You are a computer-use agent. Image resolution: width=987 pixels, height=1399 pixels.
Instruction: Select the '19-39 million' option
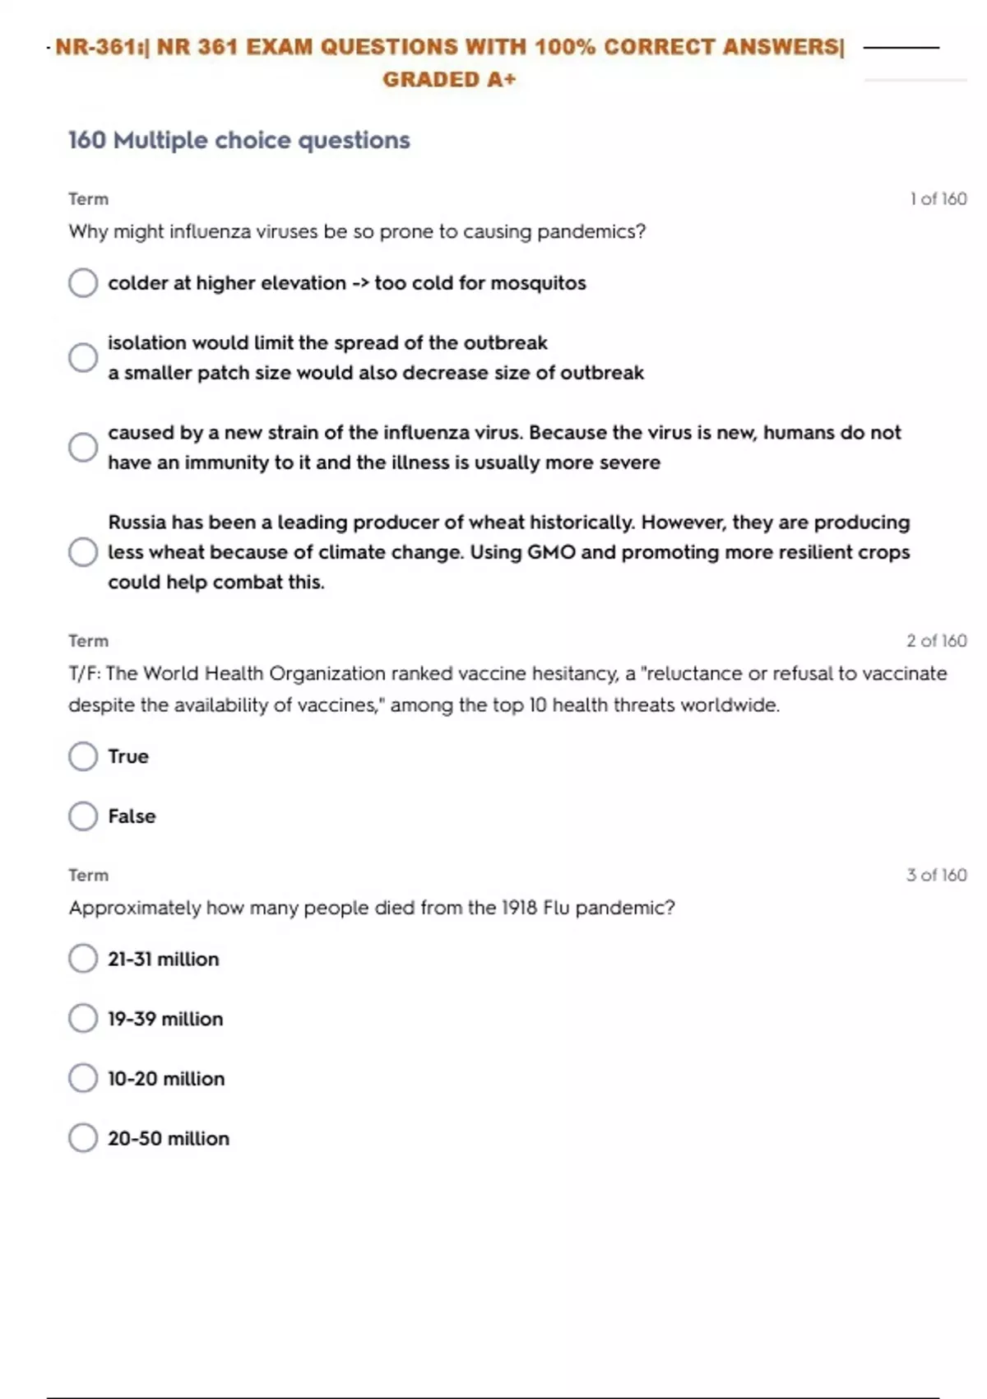(x=83, y=1018)
